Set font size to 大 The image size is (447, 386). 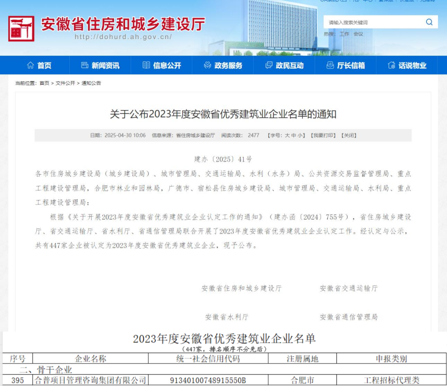(x=288, y=135)
